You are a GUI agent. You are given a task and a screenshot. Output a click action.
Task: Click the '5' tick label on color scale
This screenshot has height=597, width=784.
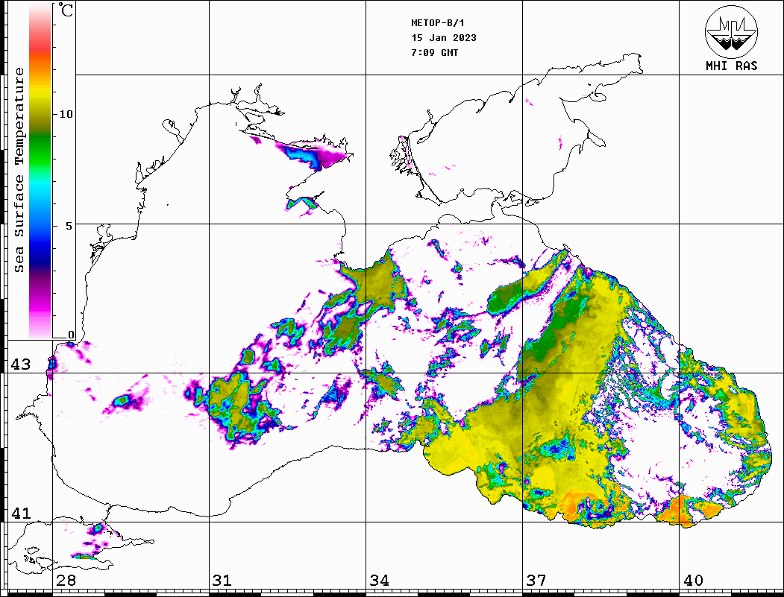point(69,226)
